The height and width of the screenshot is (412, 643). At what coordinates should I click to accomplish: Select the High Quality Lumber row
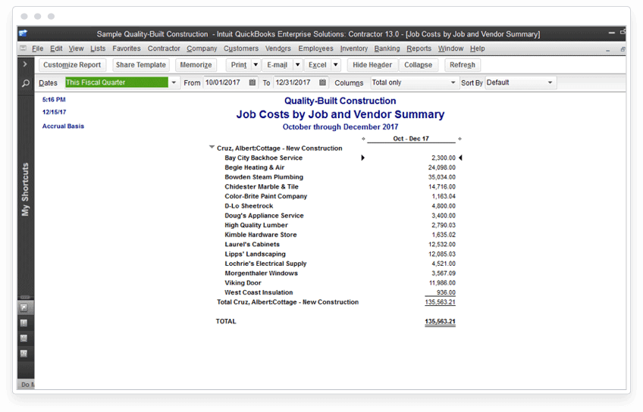[x=340, y=225]
